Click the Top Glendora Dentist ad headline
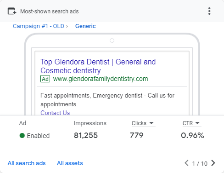Viewport: 224px width, 173px height. pos(98,66)
